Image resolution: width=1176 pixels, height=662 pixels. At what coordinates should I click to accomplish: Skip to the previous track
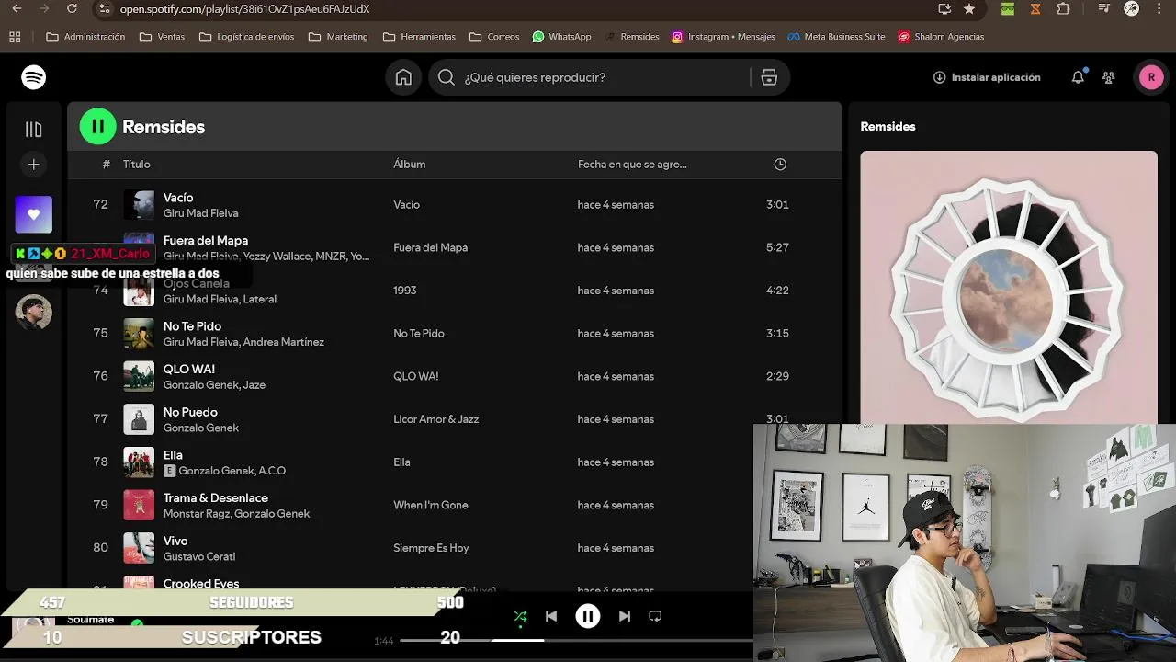551,616
